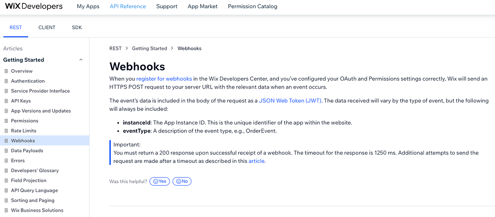Open Support in top navigation
The width and height of the screenshot is (495, 217).
(167, 6)
